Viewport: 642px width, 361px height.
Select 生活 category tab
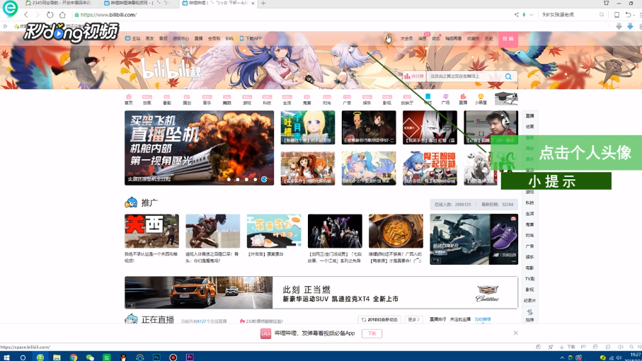287,100
